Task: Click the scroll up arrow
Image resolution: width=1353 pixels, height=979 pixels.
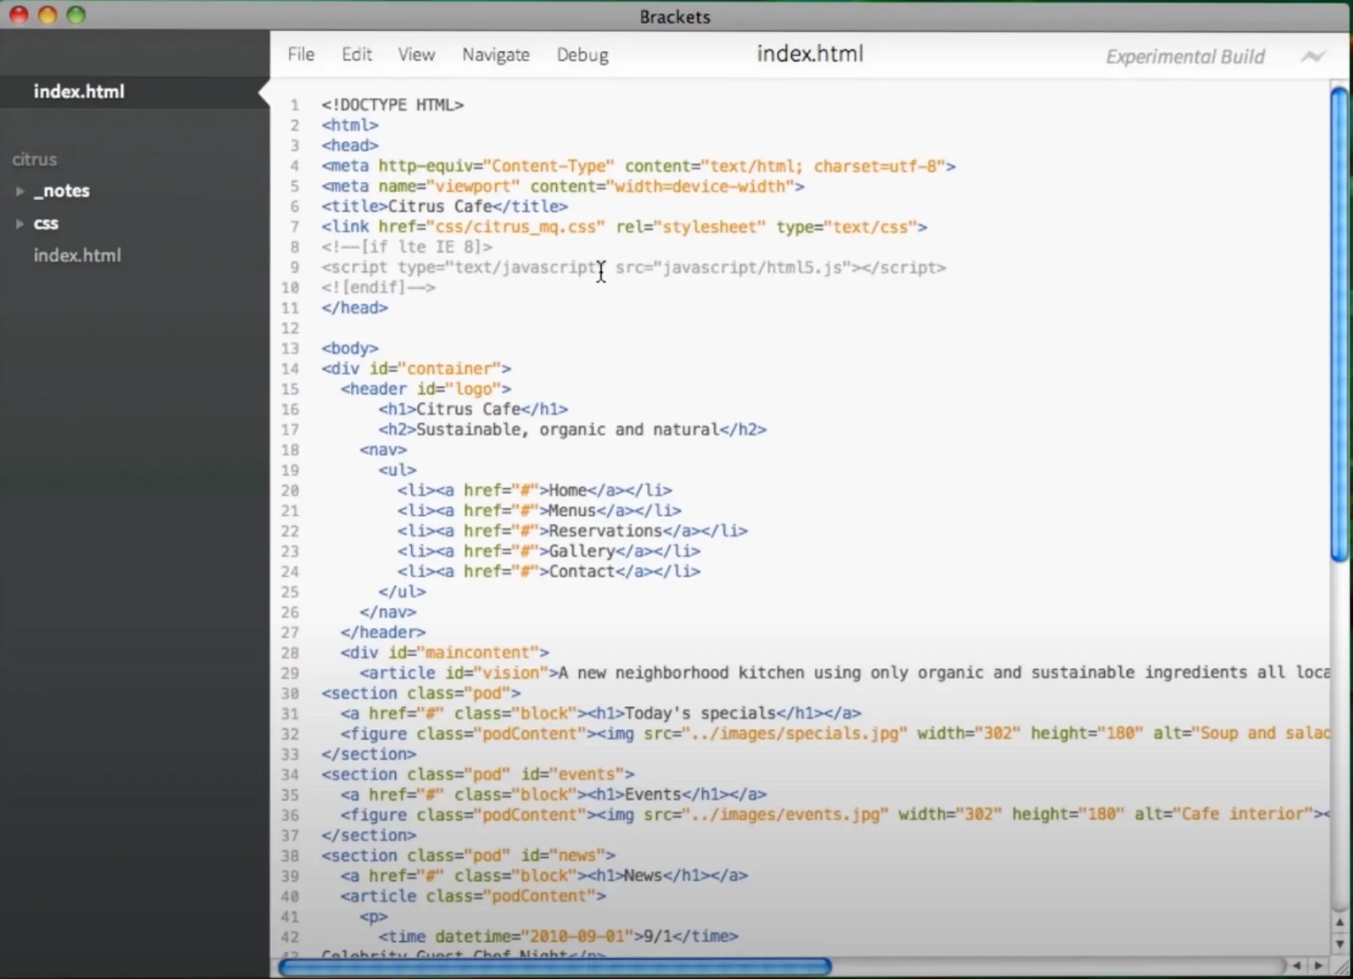Action: (x=1339, y=923)
